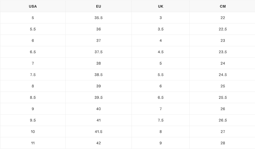This screenshot has height=149, width=255.
Task: Click the CM column header
Action: coord(223,6)
